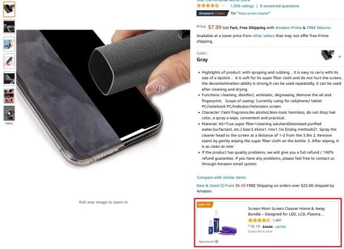Open the second product thumbnail
The width and height of the screenshot is (344, 249).
pyautogui.click(x=9, y=27)
